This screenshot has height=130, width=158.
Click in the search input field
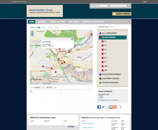click(118, 6)
